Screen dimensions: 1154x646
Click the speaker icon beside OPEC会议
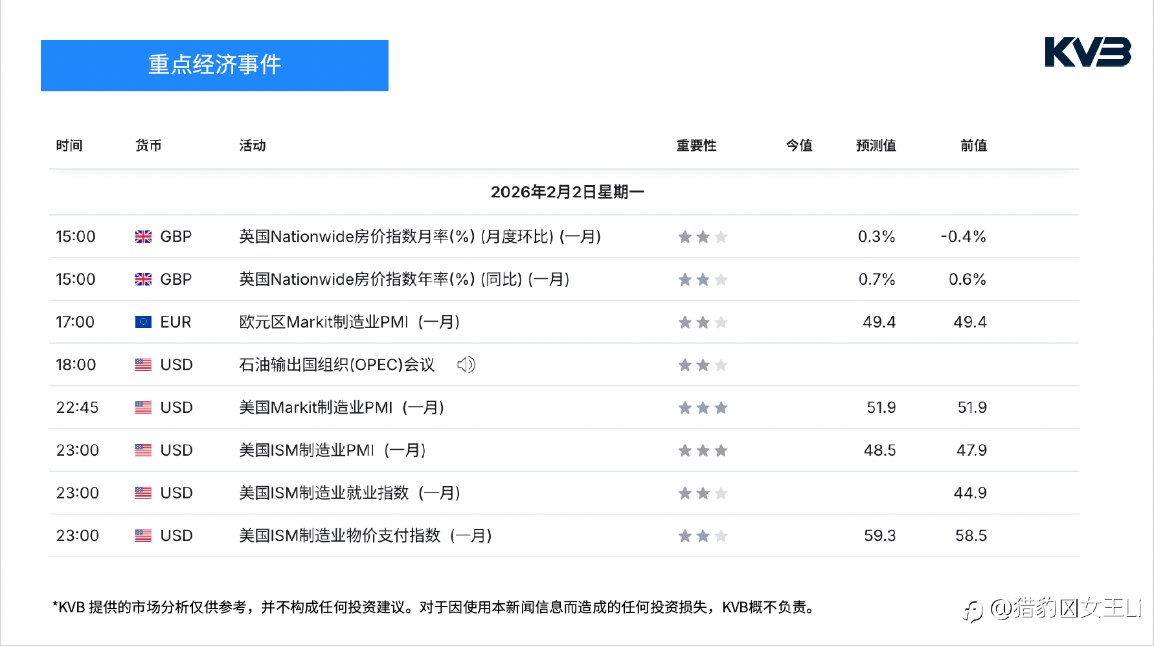466,364
